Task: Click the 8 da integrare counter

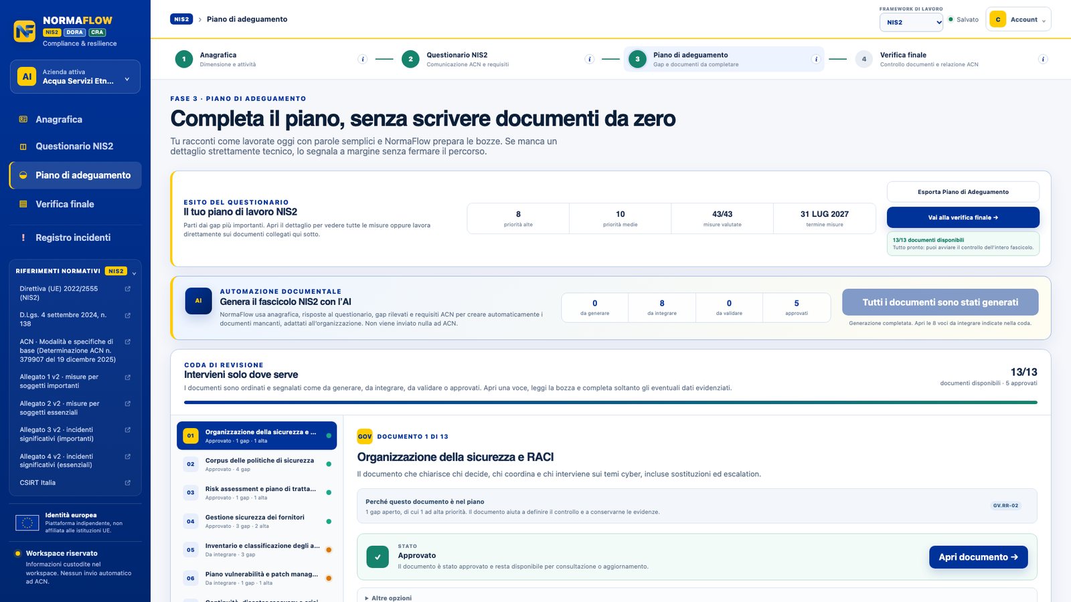Action: coord(662,308)
